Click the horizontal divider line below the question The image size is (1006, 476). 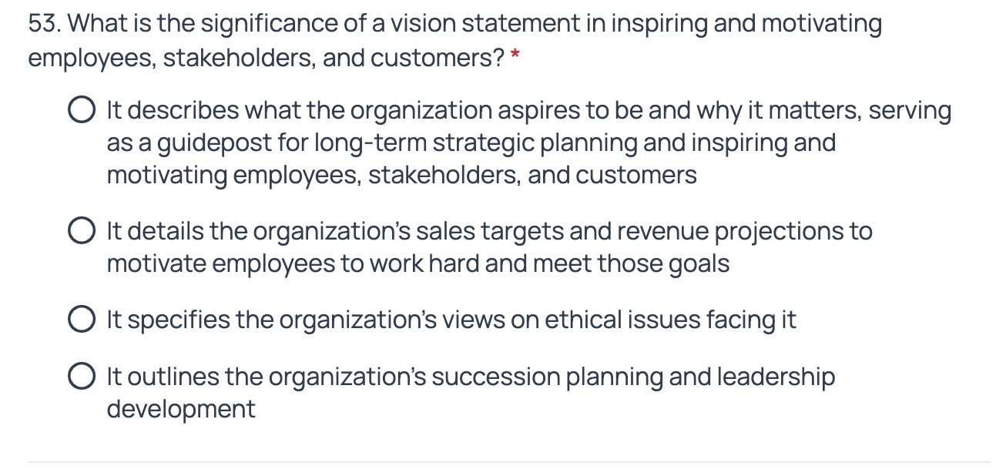click(x=508, y=462)
